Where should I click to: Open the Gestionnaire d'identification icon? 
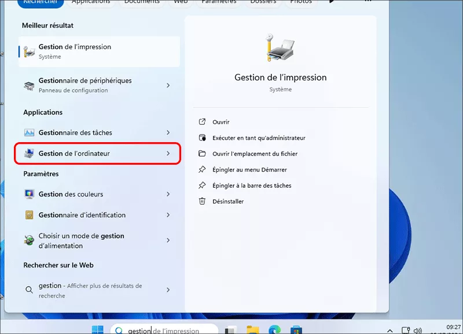pos(28,215)
